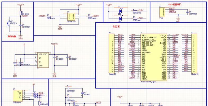Click MCU pin name PA0-WKUP
This screenshot has height=106, width=208.
click(146, 52)
